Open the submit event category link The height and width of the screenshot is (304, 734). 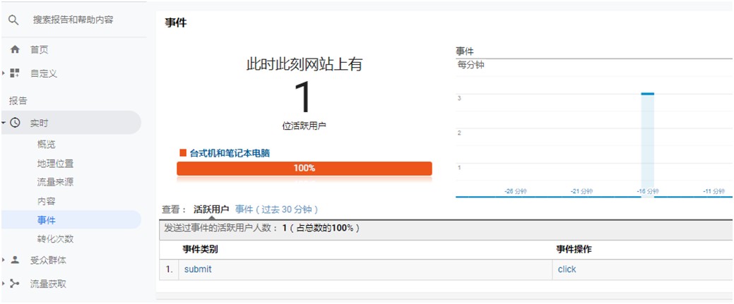[198, 269]
